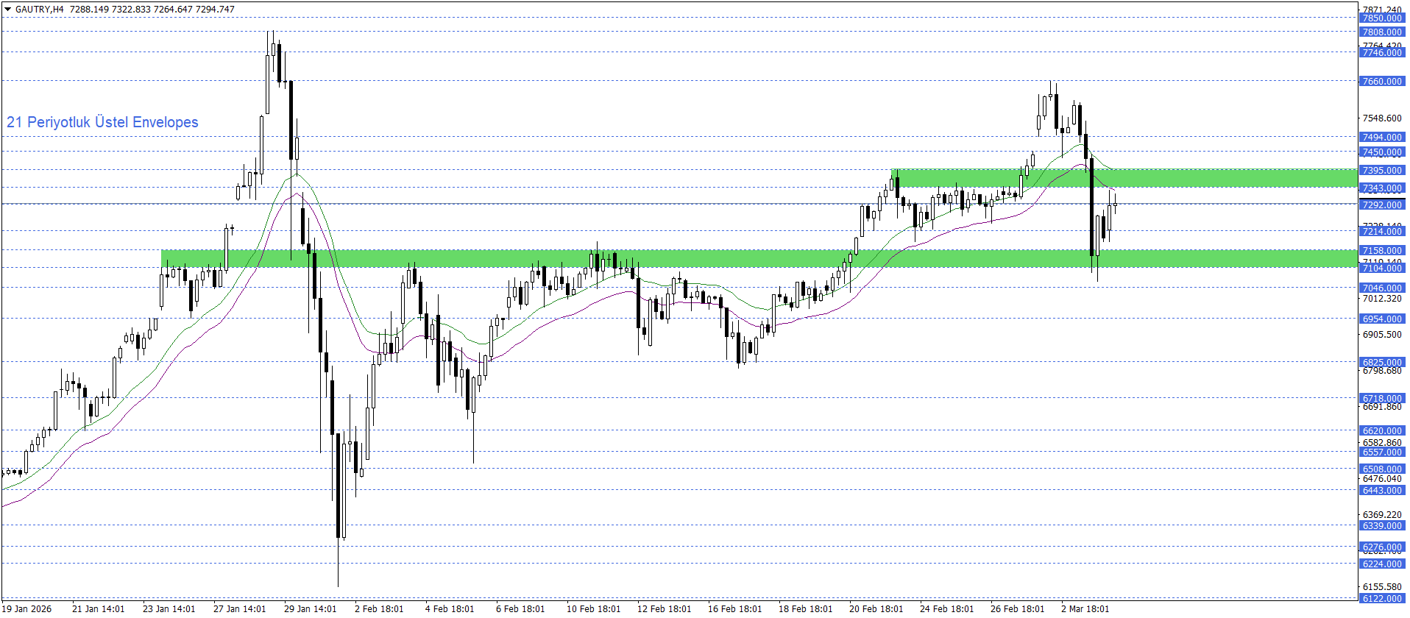1410x618 pixels.
Task: Click the 6122.000 price level label
Action: click(1381, 599)
